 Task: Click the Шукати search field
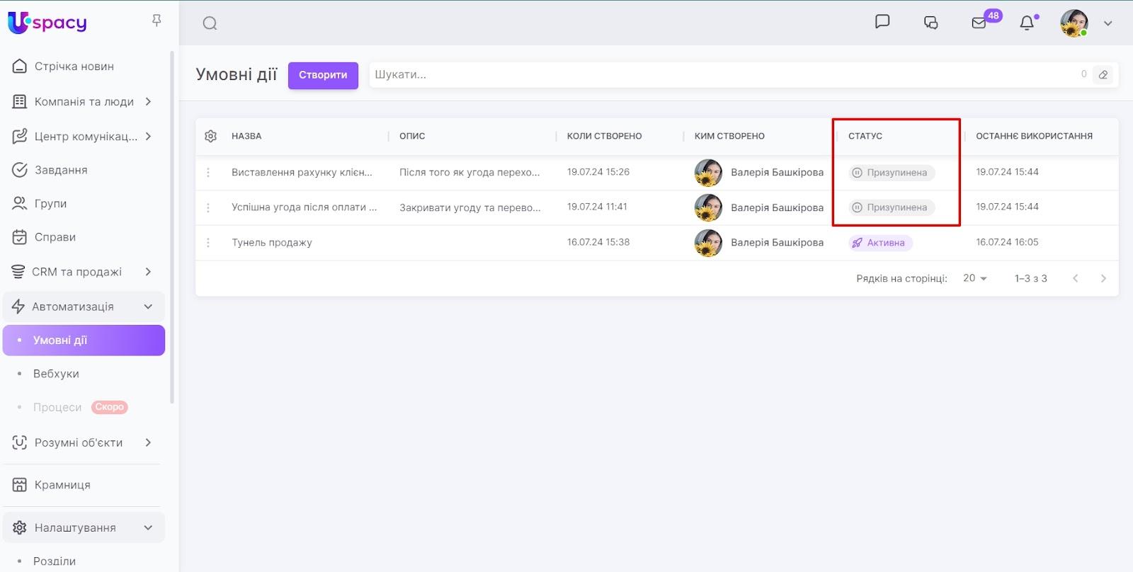(722, 75)
